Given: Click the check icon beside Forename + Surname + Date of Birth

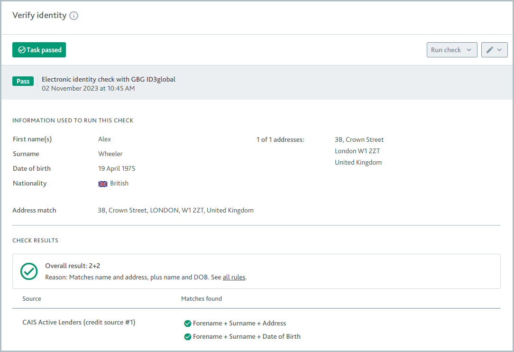Looking at the screenshot, I should (x=187, y=336).
